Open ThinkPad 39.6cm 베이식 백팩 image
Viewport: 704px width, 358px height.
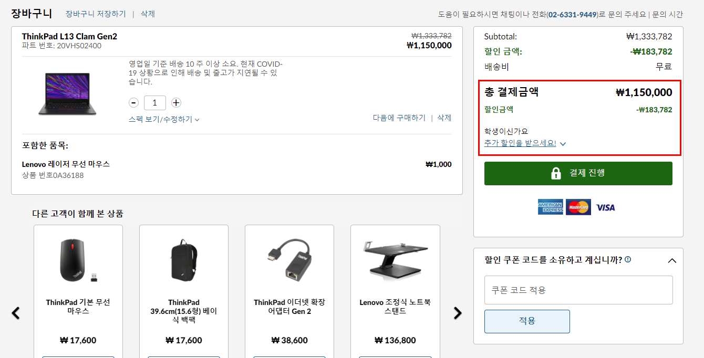184,260
